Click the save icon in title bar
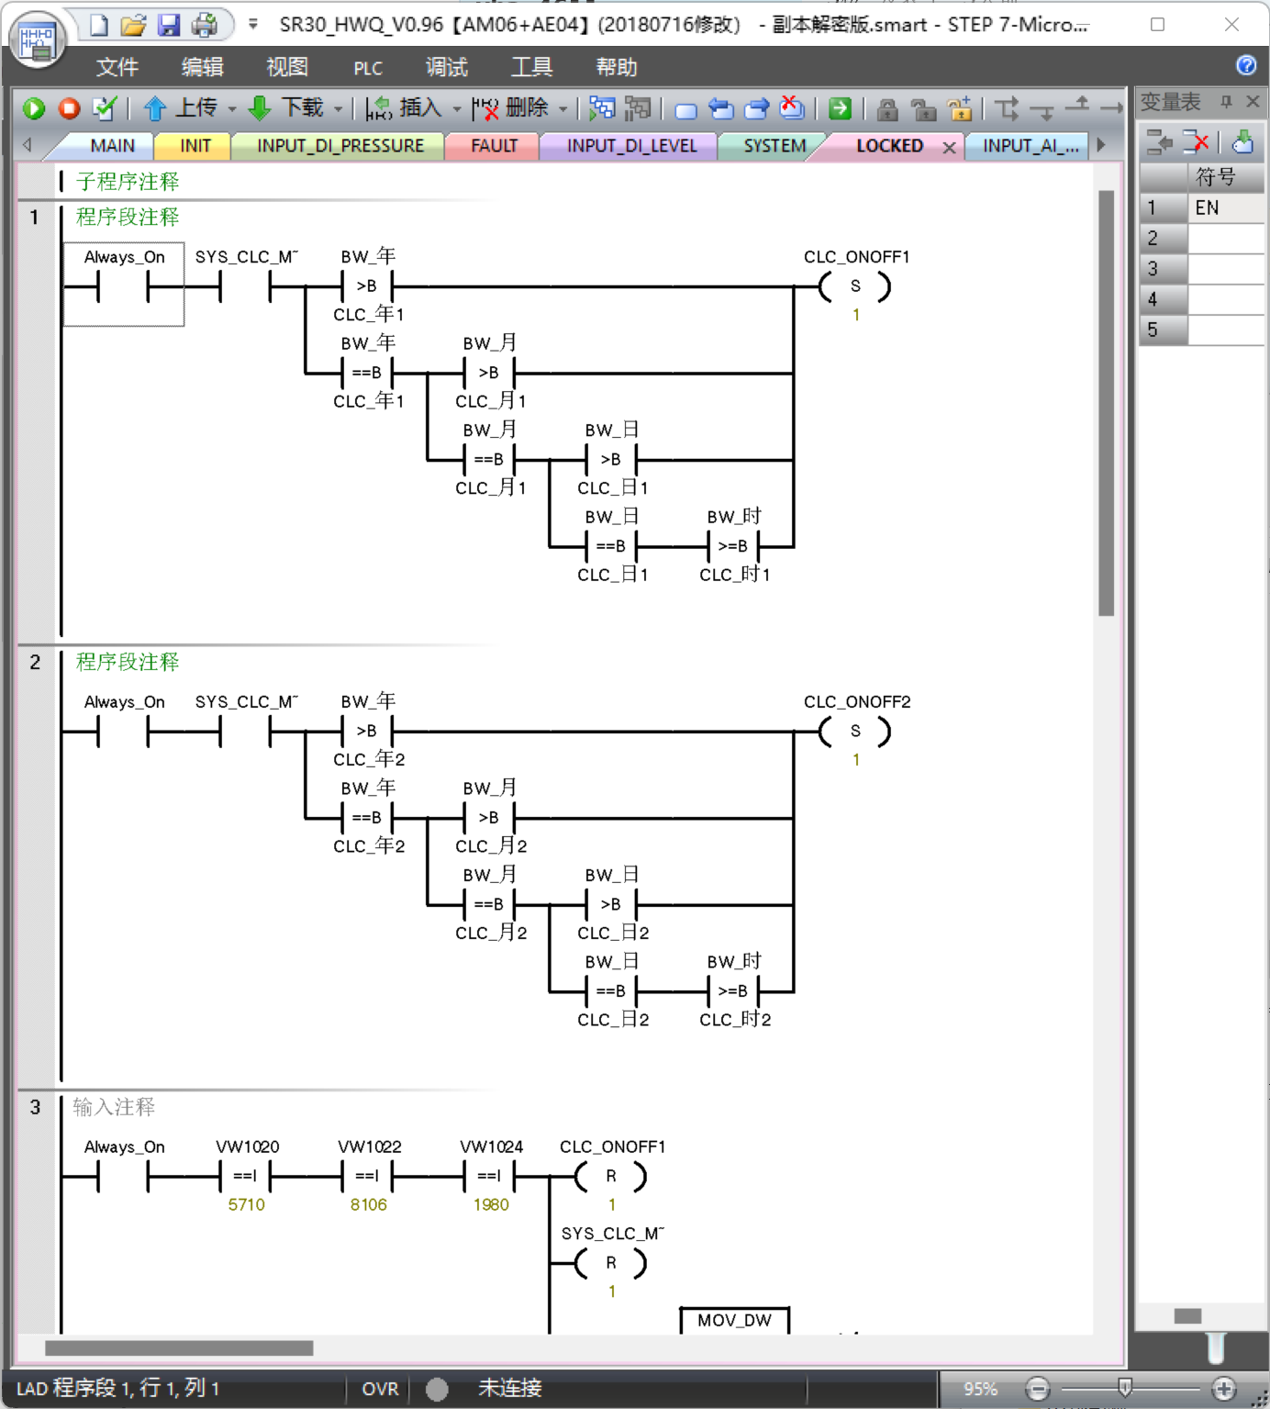Viewport: 1270px width, 1409px height. tap(169, 25)
